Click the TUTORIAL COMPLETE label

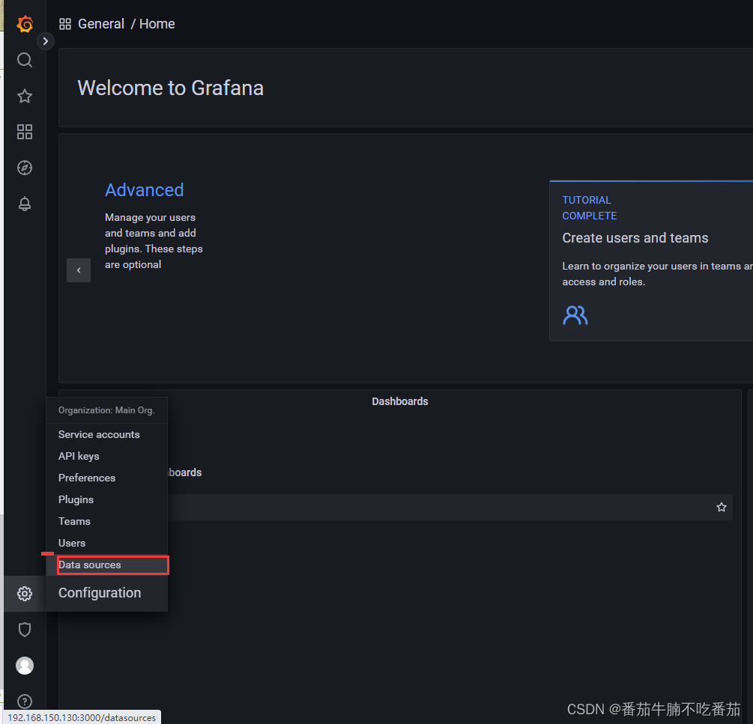[x=589, y=207]
